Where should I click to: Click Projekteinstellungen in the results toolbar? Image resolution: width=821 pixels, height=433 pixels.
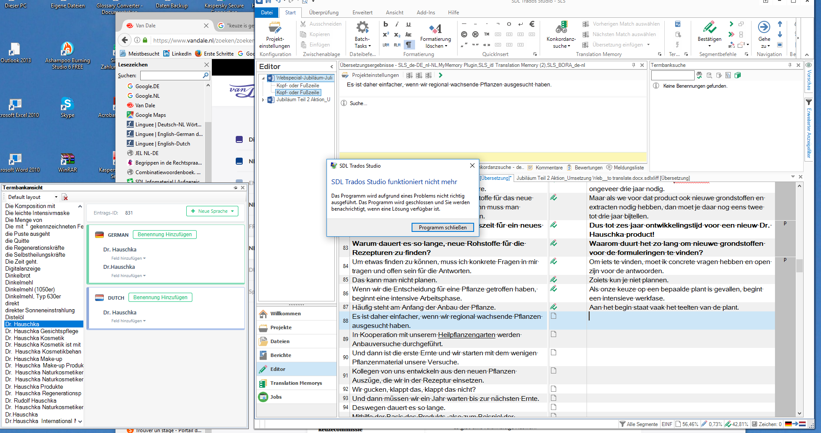370,75
